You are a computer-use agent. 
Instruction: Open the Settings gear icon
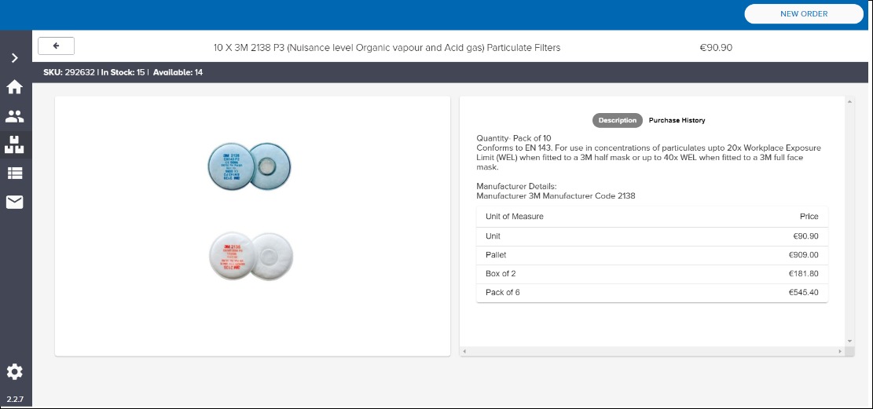[x=15, y=371]
